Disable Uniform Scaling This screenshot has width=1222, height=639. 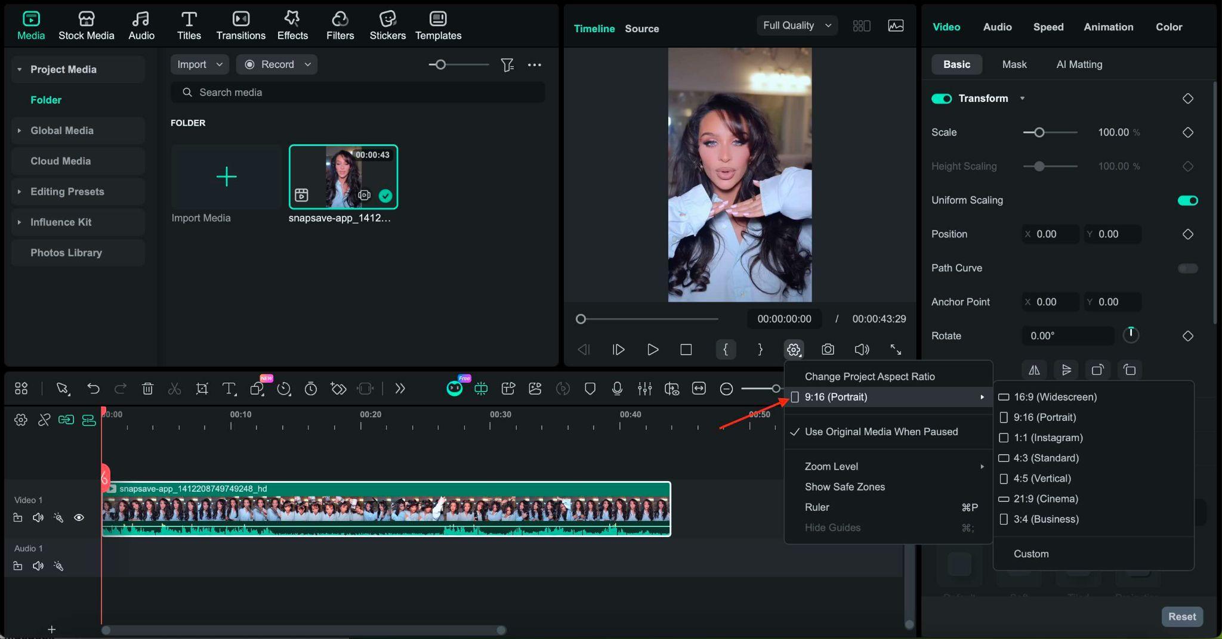pos(1187,200)
